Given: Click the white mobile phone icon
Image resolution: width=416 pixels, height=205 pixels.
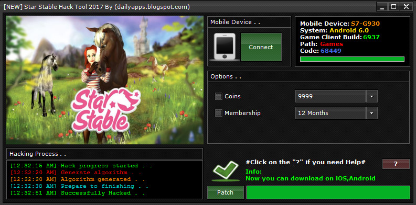Looking at the screenshot, I should pos(225,47).
